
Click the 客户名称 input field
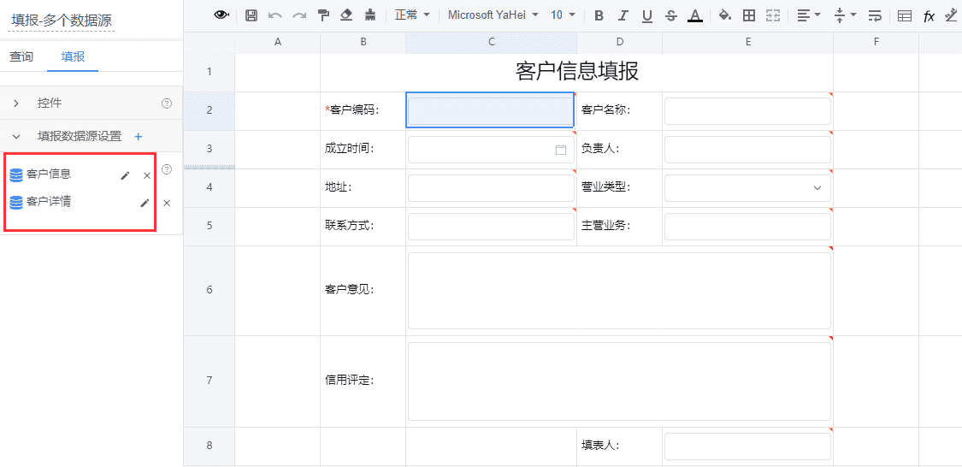pos(747,111)
